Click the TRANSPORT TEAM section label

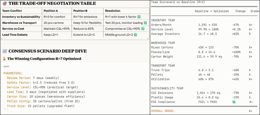pos(163,66)
